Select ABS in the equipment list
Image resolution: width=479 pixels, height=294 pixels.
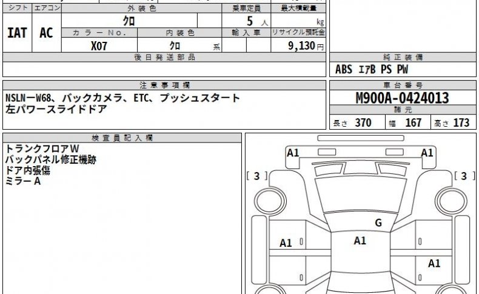coord(344,69)
